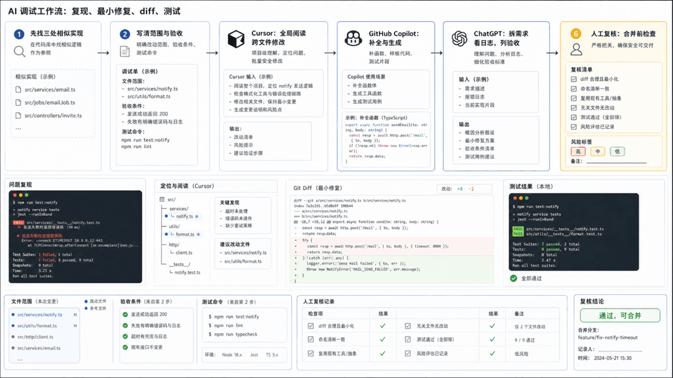This screenshot has height=378, width=673.
Task: Click the "$ npm run typecheck" command
Action: pyautogui.click(x=233, y=334)
